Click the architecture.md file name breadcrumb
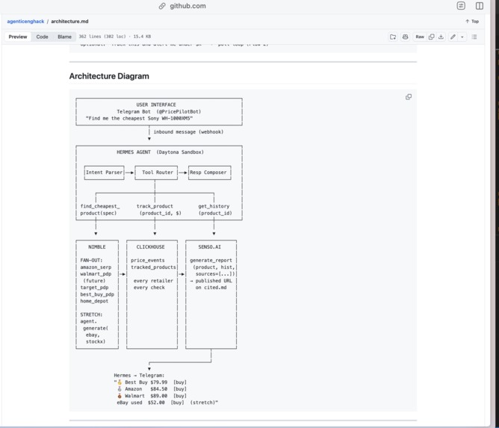This screenshot has width=499, height=428. pos(69,22)
